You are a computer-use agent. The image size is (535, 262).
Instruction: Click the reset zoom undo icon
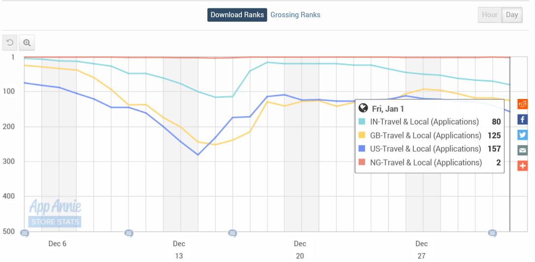pos(10,43)
